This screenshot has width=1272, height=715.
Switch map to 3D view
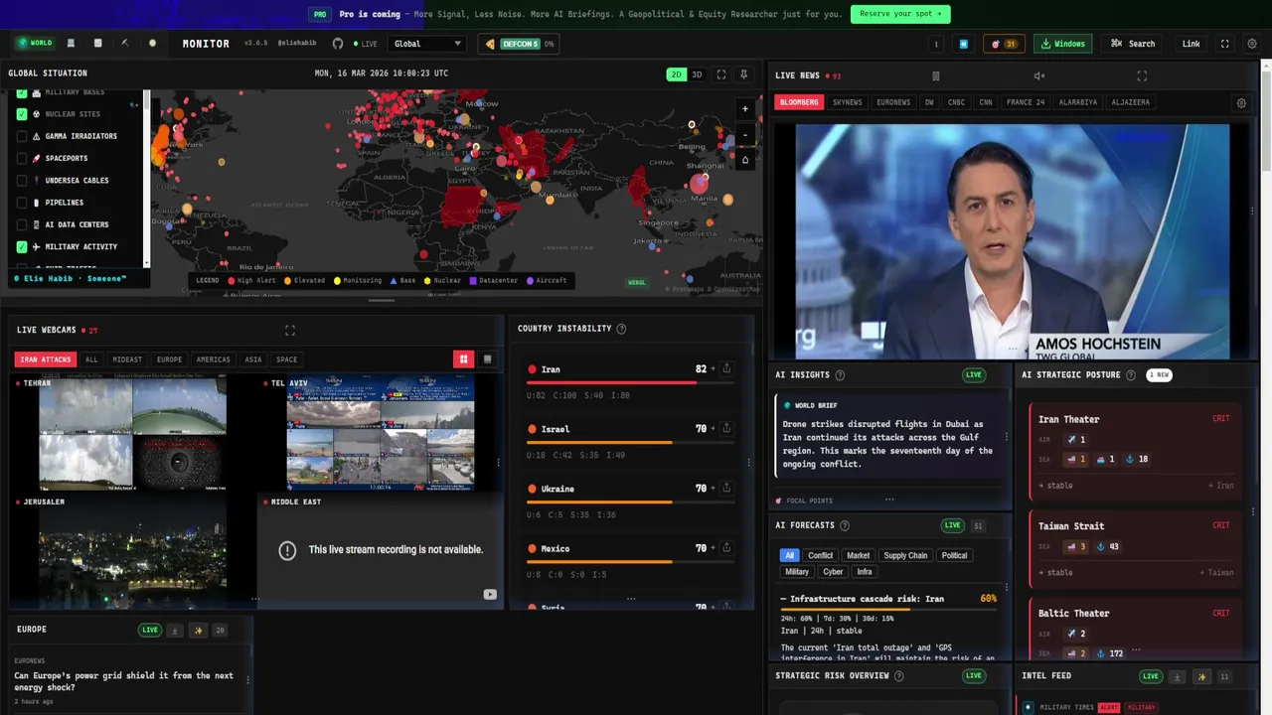coord(697,74)
